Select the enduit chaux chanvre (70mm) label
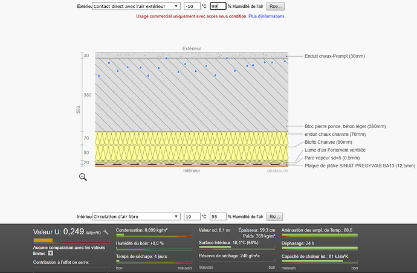The height and width of the screenshot is (273, 417). coord(335,134)
